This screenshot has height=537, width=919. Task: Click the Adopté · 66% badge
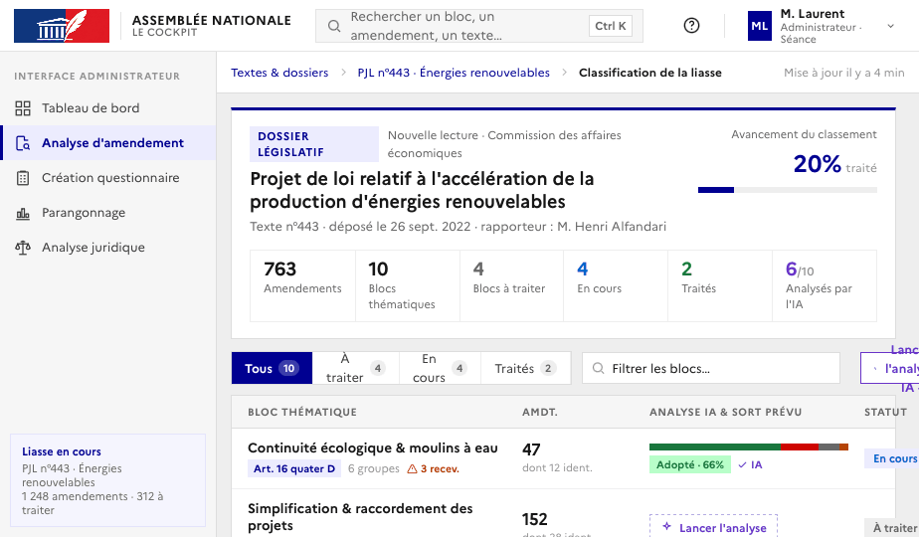690,464
